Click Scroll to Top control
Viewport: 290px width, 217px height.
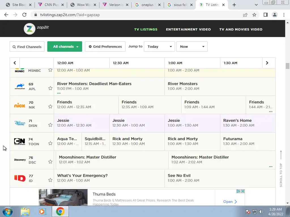[x=281, y=169]
